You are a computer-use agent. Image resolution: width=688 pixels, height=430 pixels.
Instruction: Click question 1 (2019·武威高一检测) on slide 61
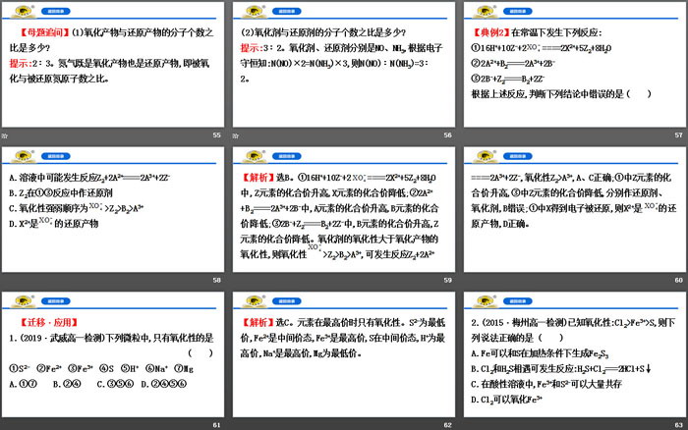pos(111,338)
